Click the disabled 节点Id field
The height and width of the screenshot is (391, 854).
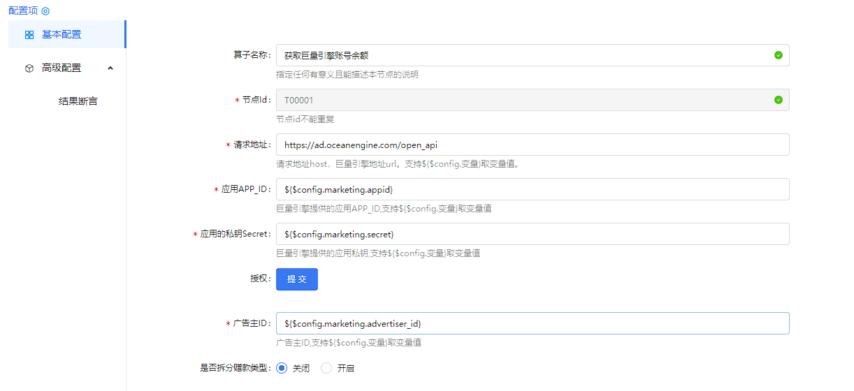(524, 100)
